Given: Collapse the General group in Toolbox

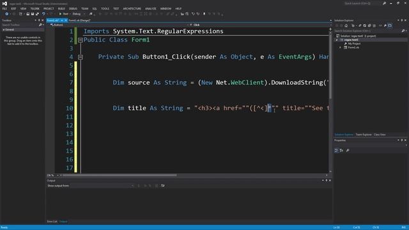Looking at the screenshot, I should pos(4,30).
